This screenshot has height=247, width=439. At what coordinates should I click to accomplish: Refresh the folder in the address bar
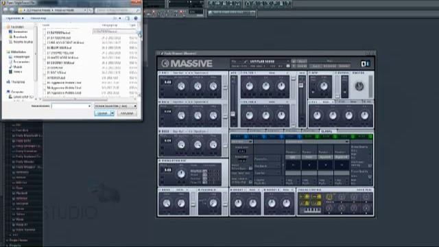coord(90,10)
